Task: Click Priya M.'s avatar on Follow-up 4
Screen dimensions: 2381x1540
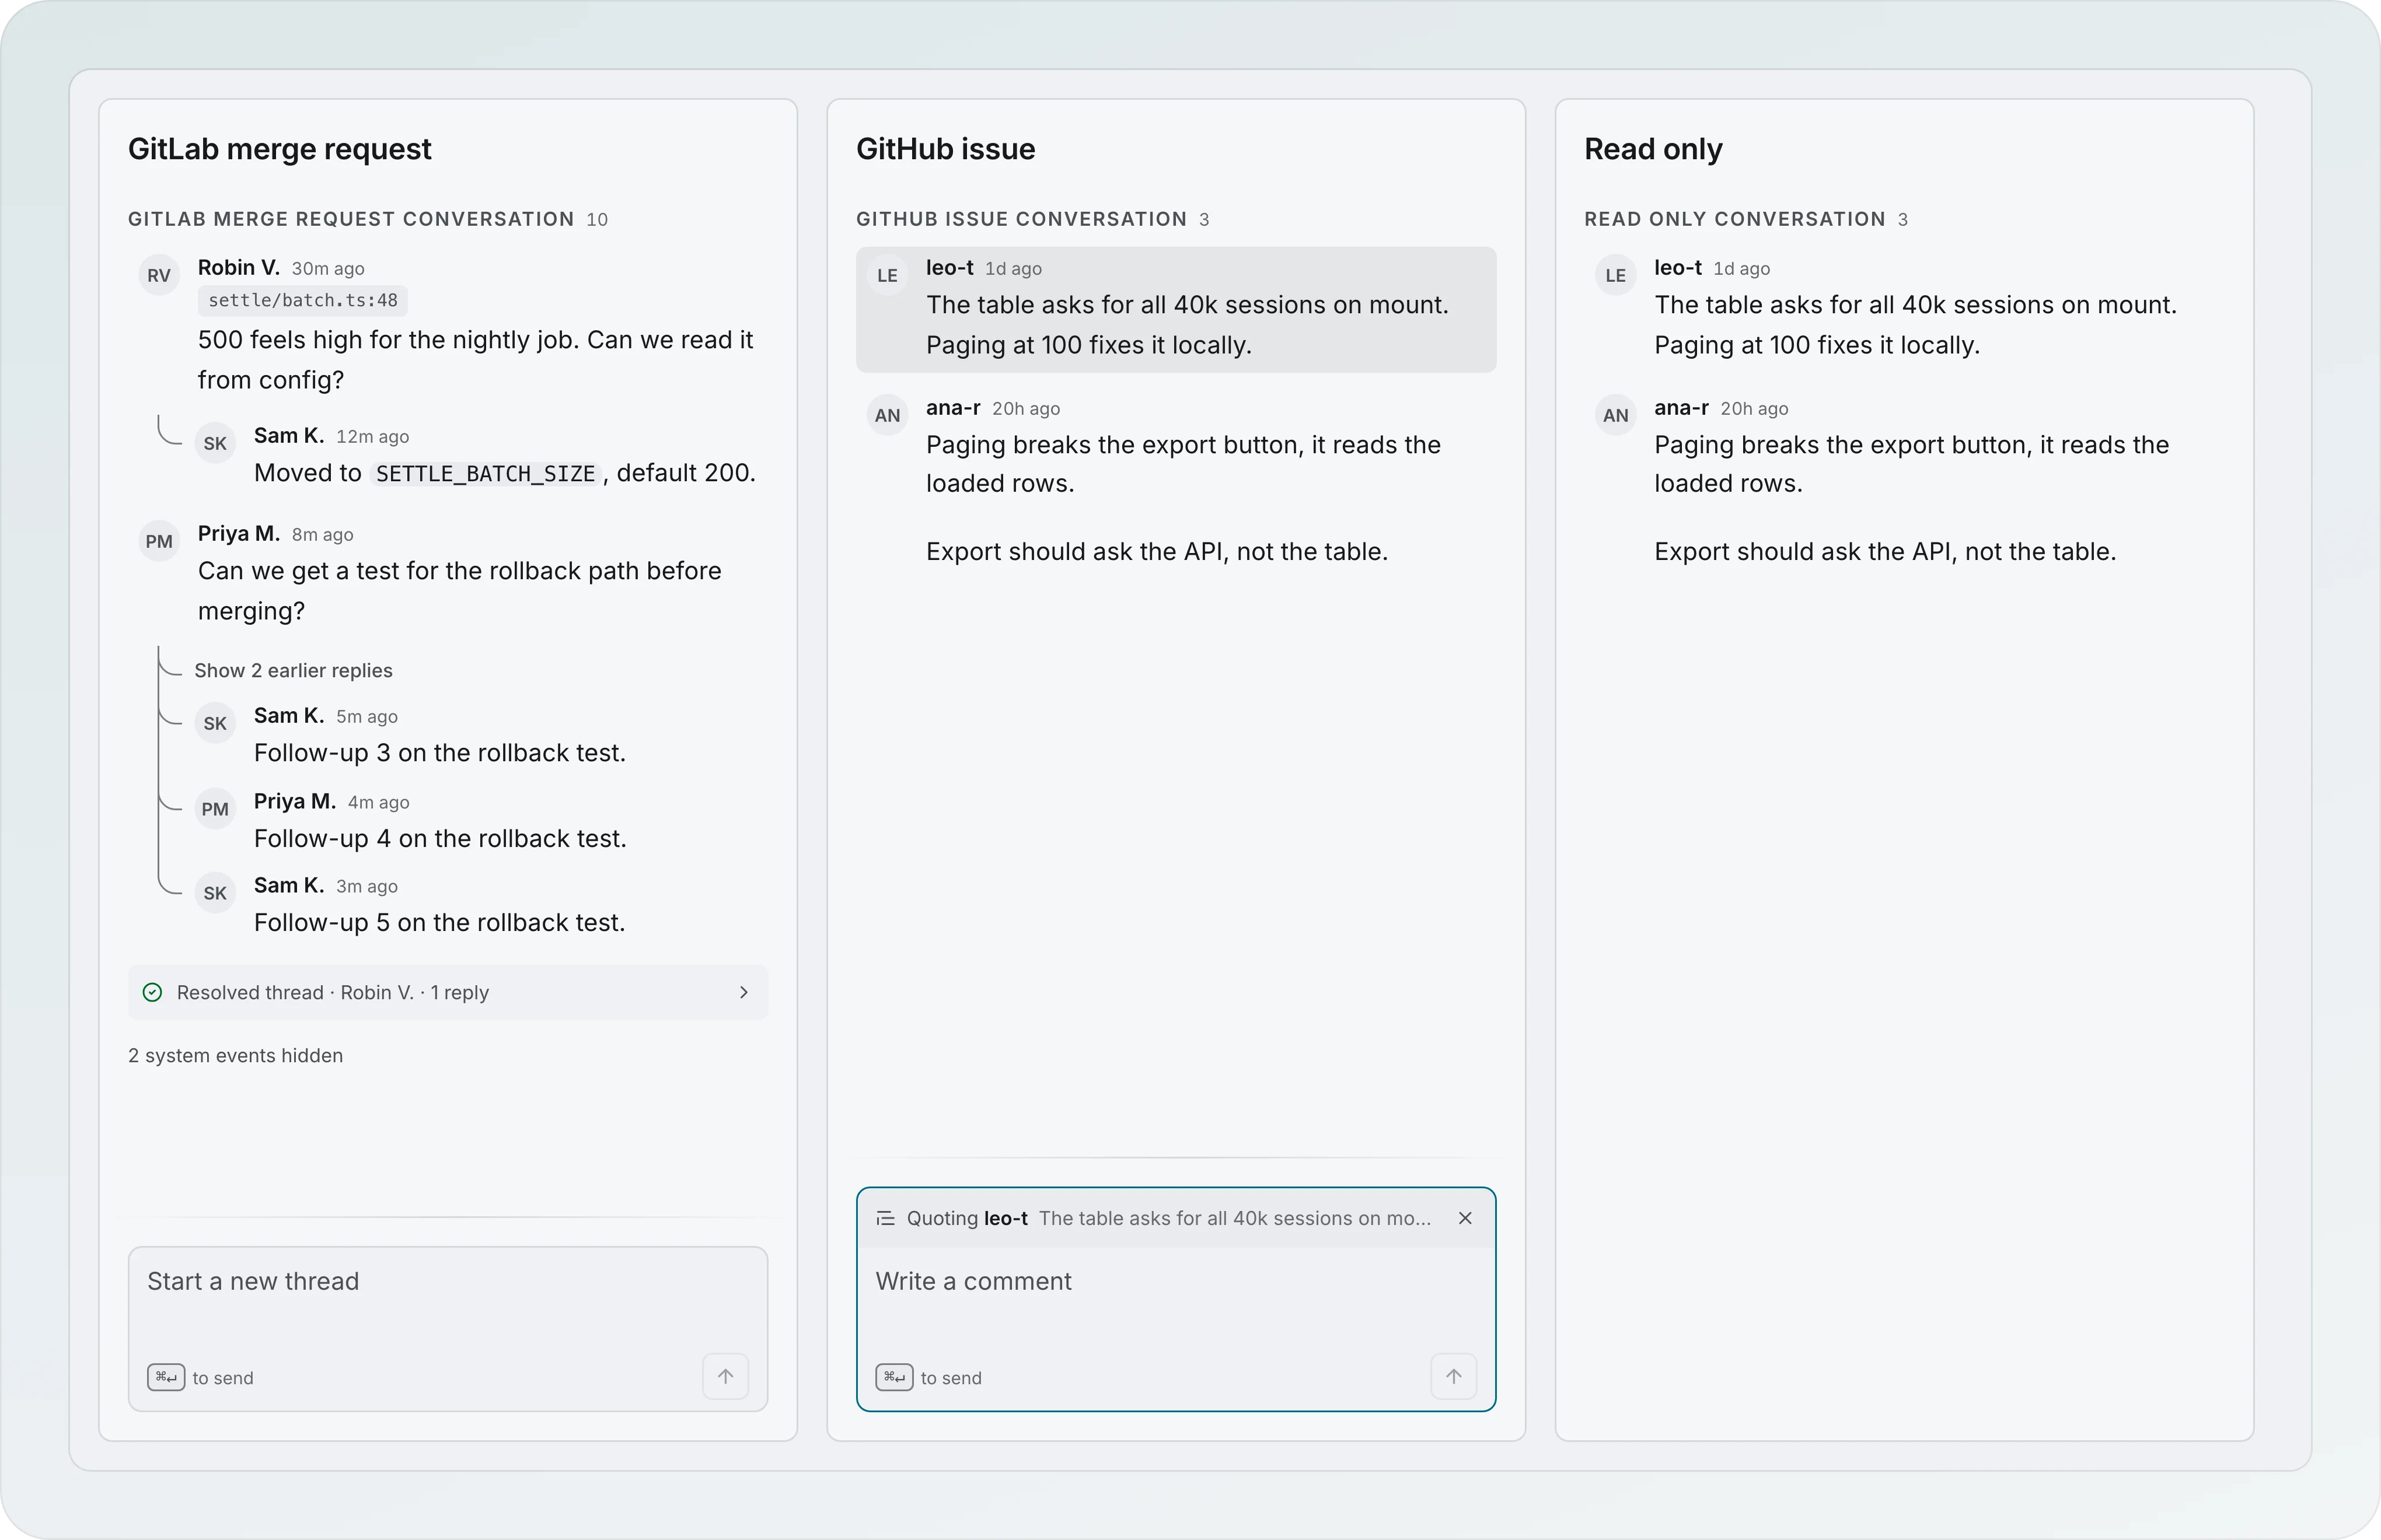Action: [x=215, y=809]
